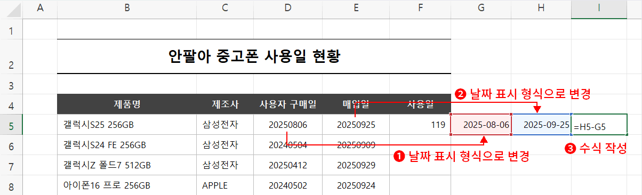
Task: Select row 2 header
Action: (11, 56)
